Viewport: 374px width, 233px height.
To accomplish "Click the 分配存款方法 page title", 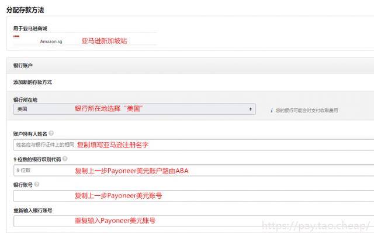I will click(x=25, y=10).
